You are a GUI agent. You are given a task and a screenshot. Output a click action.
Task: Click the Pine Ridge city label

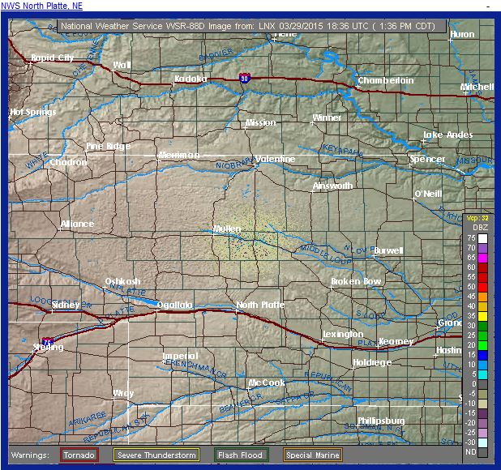click(x=109, y=146)
